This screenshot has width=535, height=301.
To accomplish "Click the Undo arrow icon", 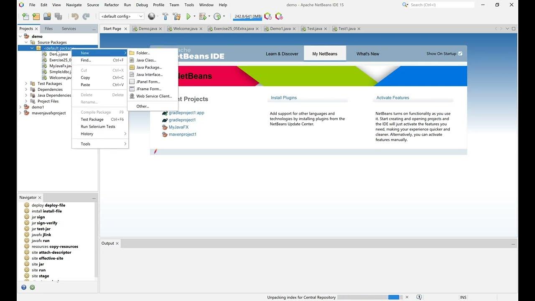I will tap(75, 16).
